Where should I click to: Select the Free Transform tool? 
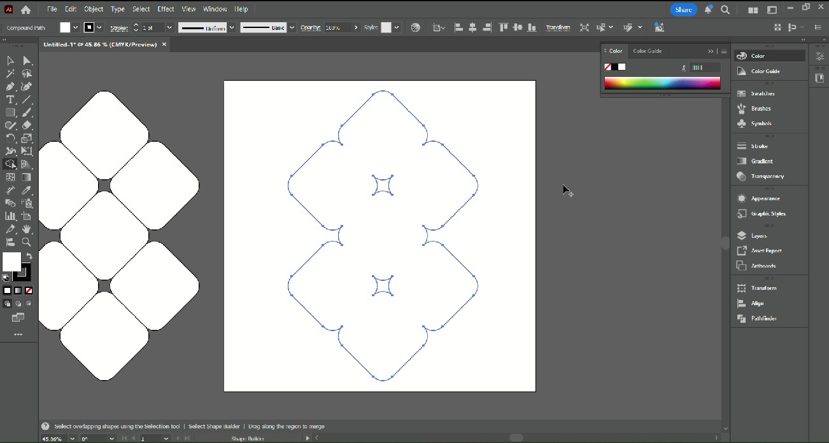[27, 151]
